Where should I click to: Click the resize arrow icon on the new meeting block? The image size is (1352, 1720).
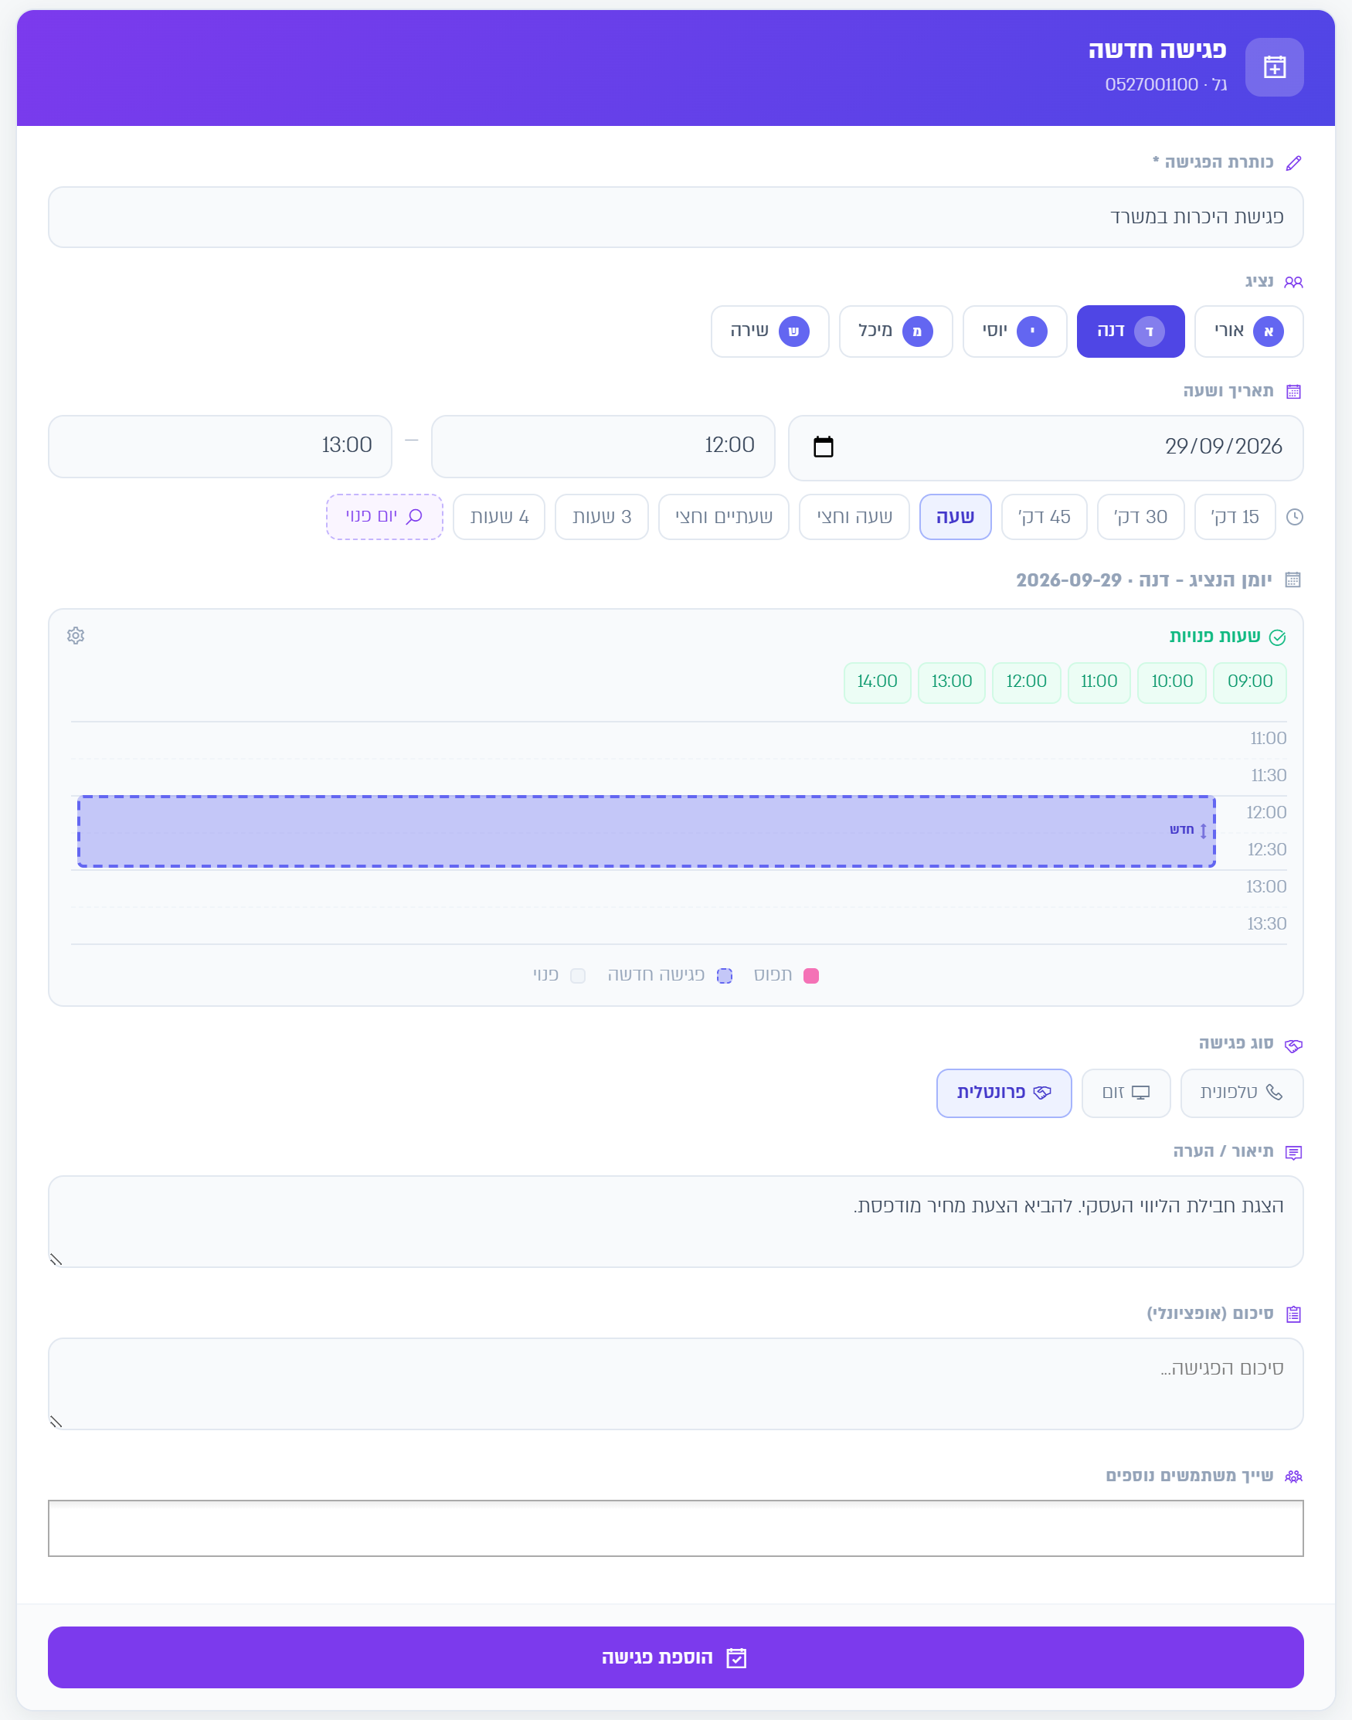[x=1203, y=831]
